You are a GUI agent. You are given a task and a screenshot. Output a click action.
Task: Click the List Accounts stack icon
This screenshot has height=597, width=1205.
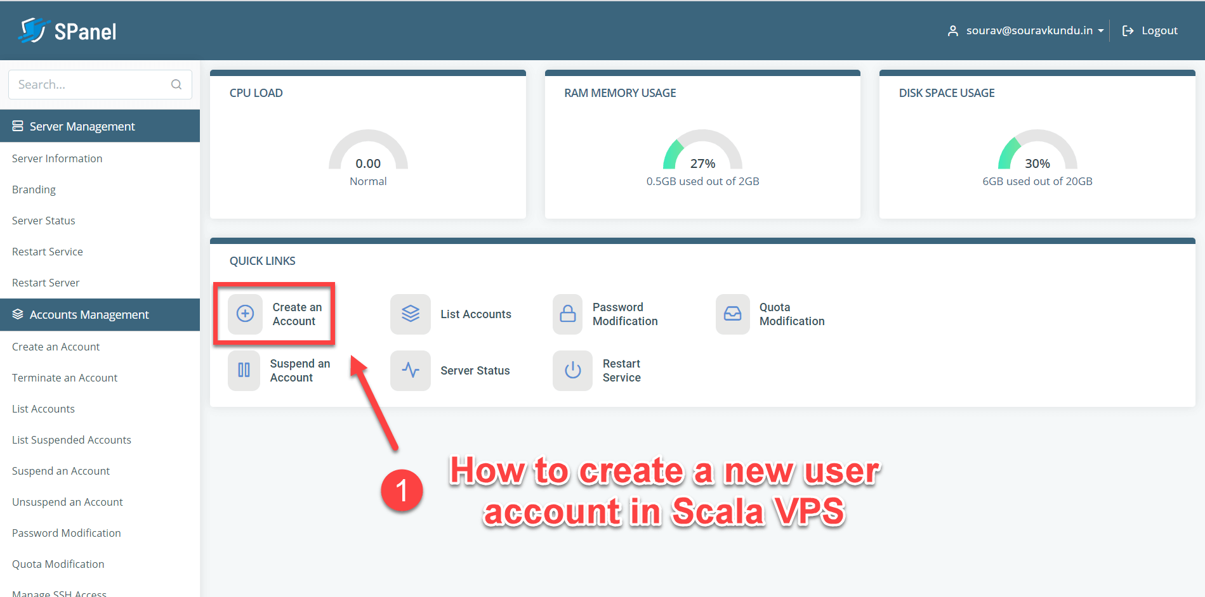[411, 314]
